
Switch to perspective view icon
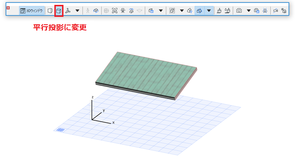pos(50,11)
